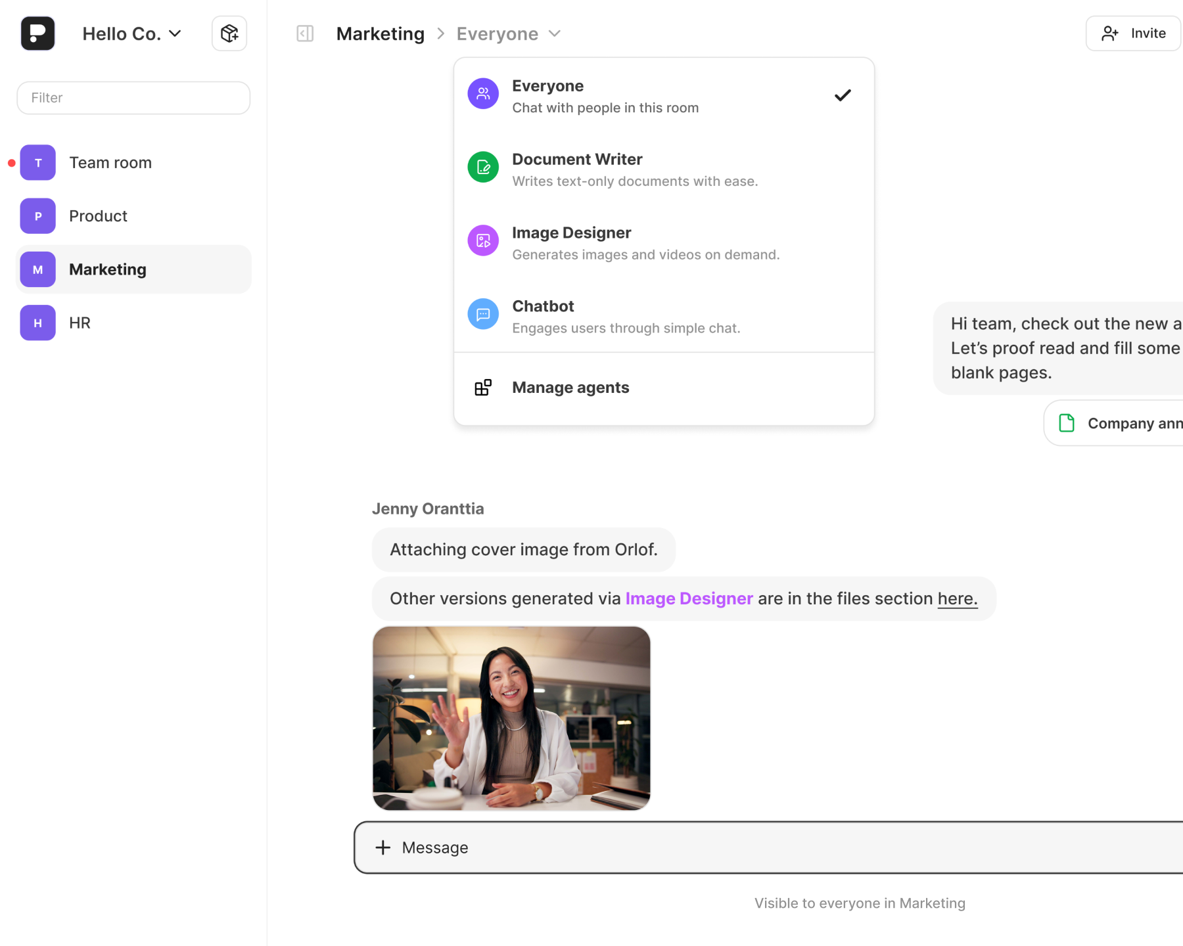Screen dimensions: 1183x946
Task: Click the blue Chatbot icon
Action: (483, 314)
